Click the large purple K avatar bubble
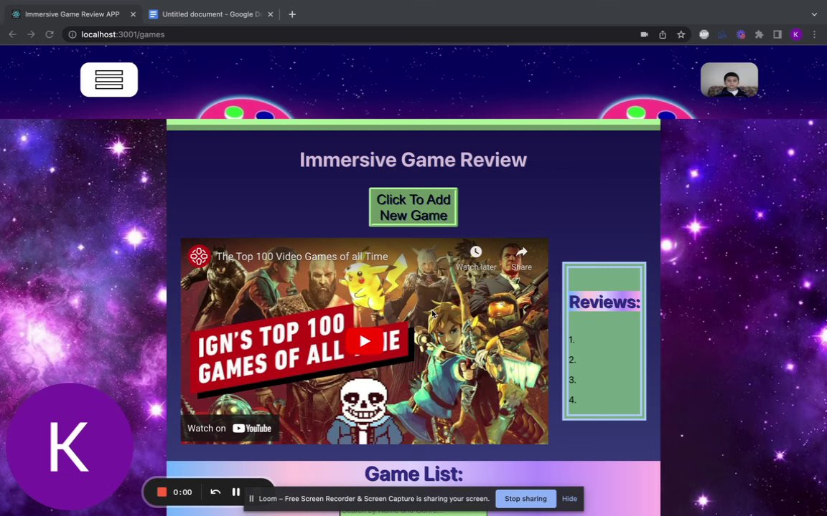827x516 pixels. tap(69, 446)
